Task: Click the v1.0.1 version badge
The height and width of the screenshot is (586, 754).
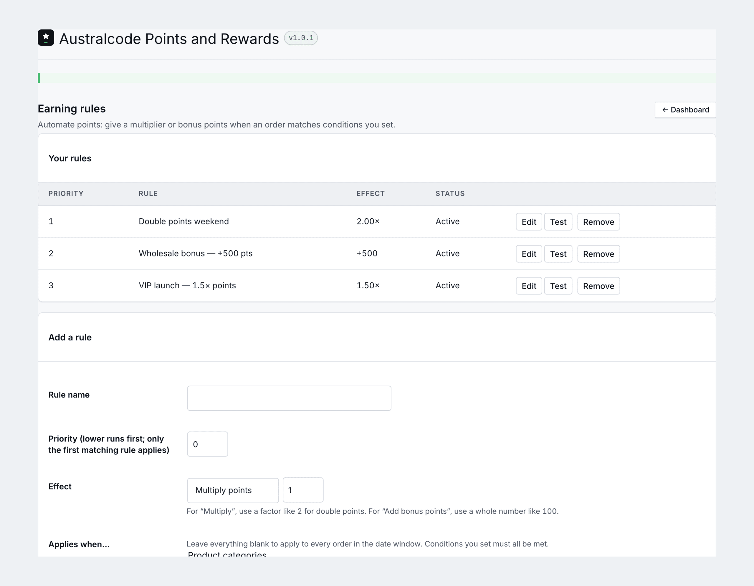Action: pos(301,38)
